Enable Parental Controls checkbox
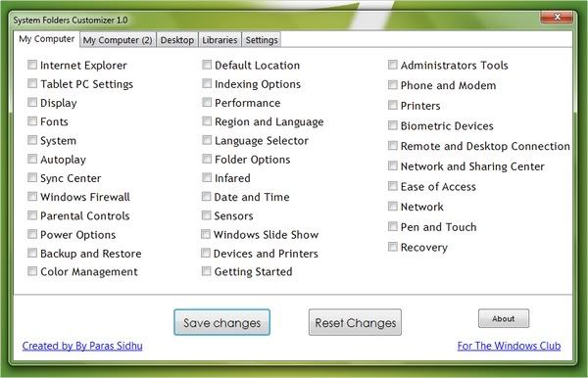 click(32, 215)
